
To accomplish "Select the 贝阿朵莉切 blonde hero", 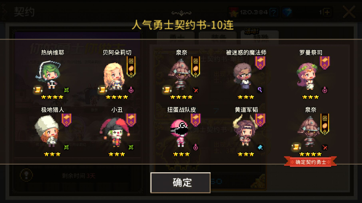I will (x=114, y=76).
